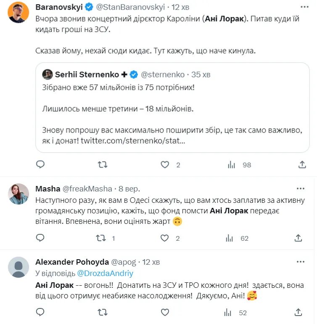Retweet Alexander Pohoyda's reply

(103, 312)
